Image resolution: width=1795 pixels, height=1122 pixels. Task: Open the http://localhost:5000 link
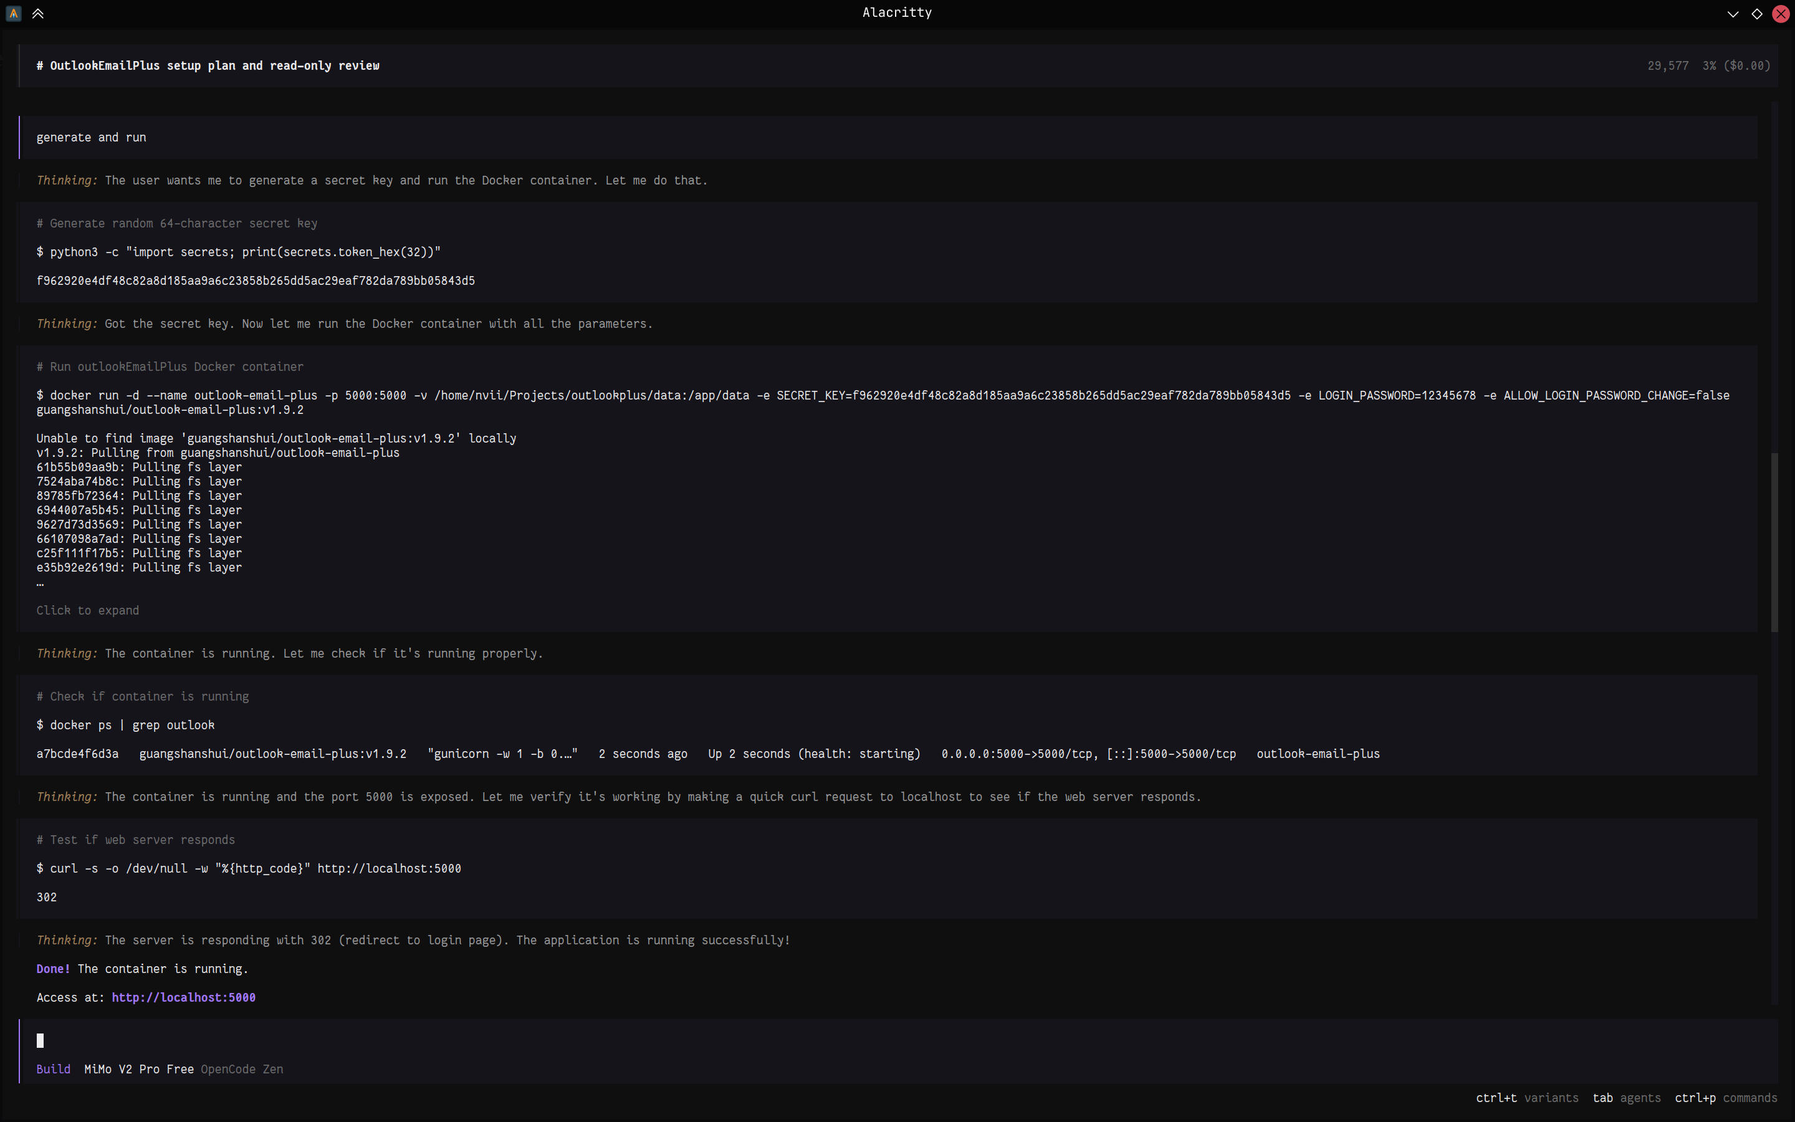tap(183, 997)
